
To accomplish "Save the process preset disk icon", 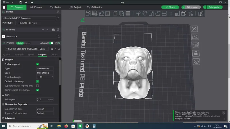I will click(x=52, y=49).
